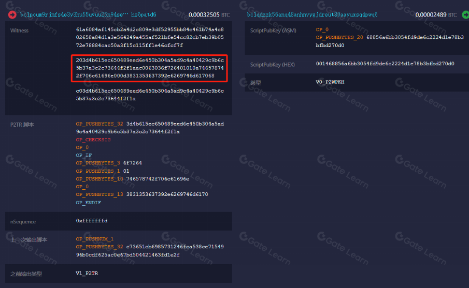
Task: Click the OP_IF opcode in P2TR script
Action: 83,155
